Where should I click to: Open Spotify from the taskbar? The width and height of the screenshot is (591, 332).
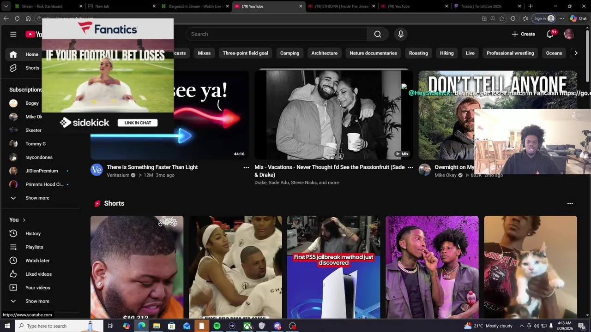click(217, 326)
